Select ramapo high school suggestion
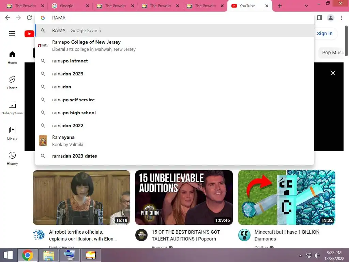Viewport: 349px width, 262px height. click(175, 113)
